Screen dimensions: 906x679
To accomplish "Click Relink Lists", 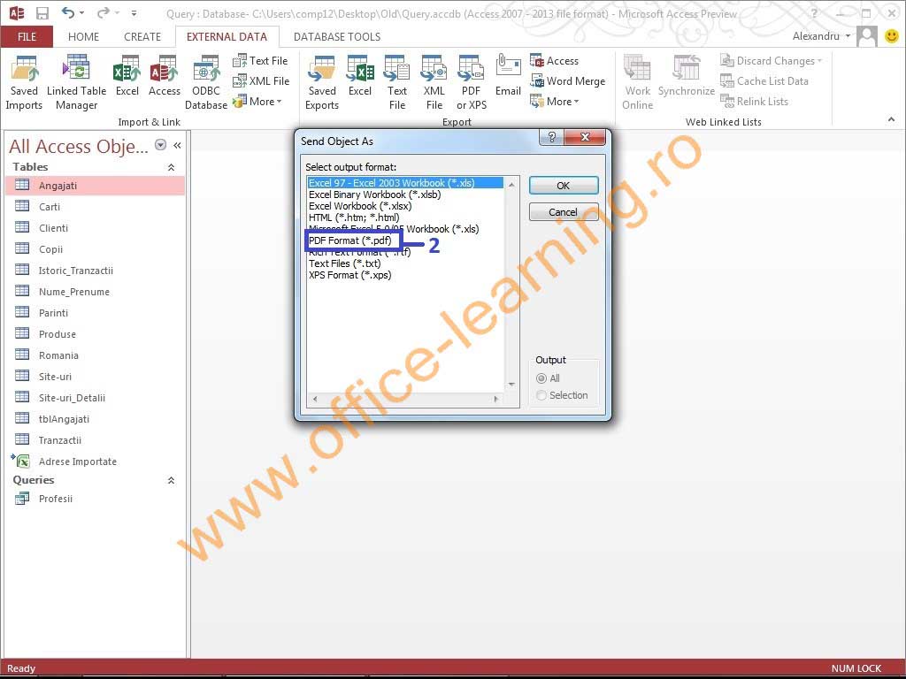I will coord(754,102).
